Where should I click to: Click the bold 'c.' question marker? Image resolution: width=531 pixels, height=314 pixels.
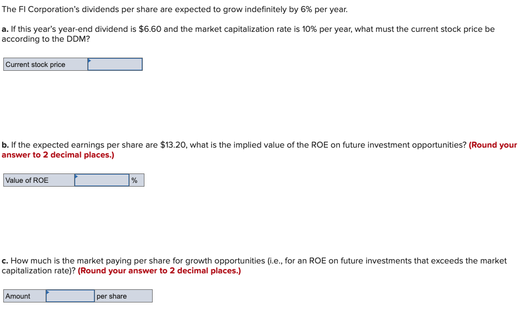tap(5, 261)
